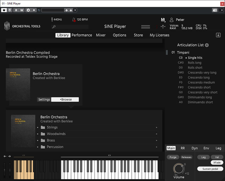Toggle the Purge button
The height and width of the screenshot is (181, 225).
[x=173, y=157]
